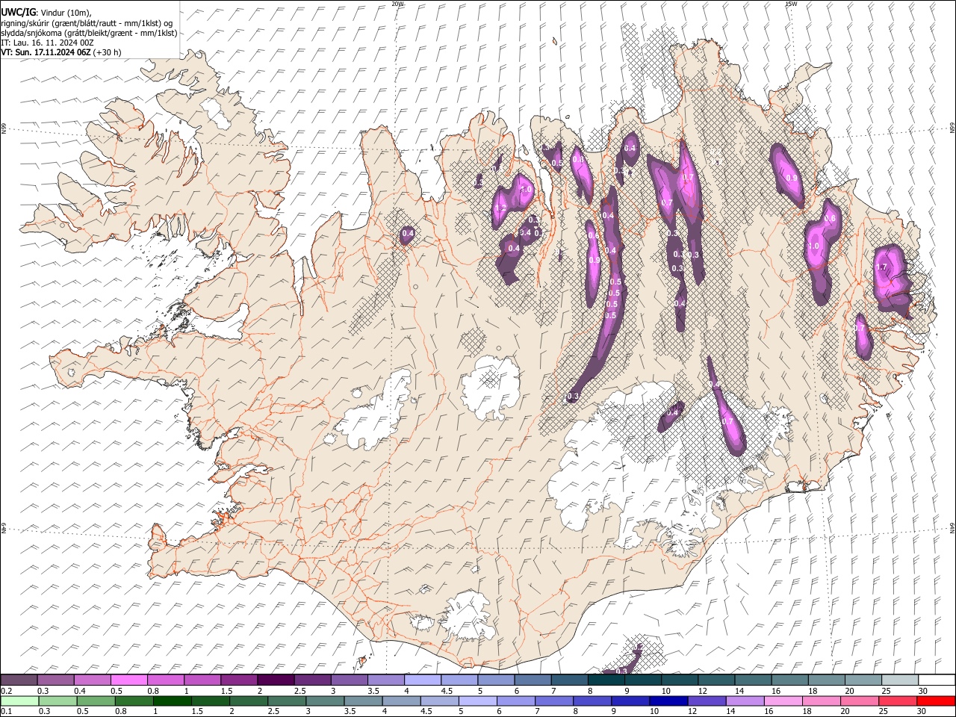956x717 pixels.
Task: Click the 'rigning/skúrir' legend description line
Action: click(87, 22)
